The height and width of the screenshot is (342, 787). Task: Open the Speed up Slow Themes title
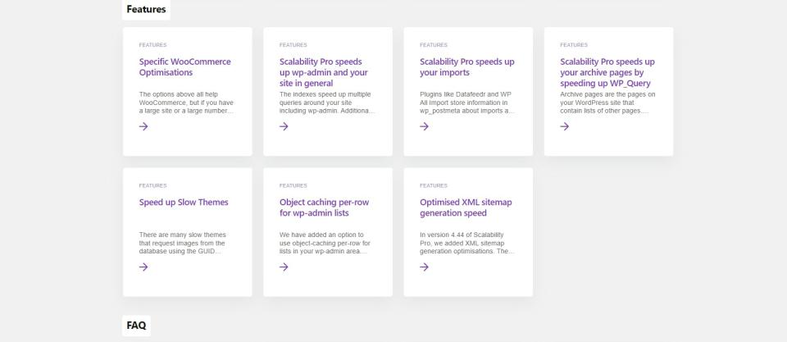(184, 203)
